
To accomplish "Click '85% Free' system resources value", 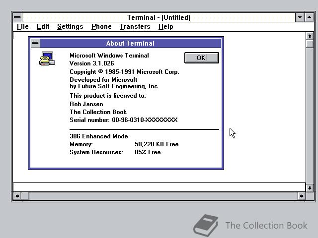I will pyautogui.click(x=148, y=152).
